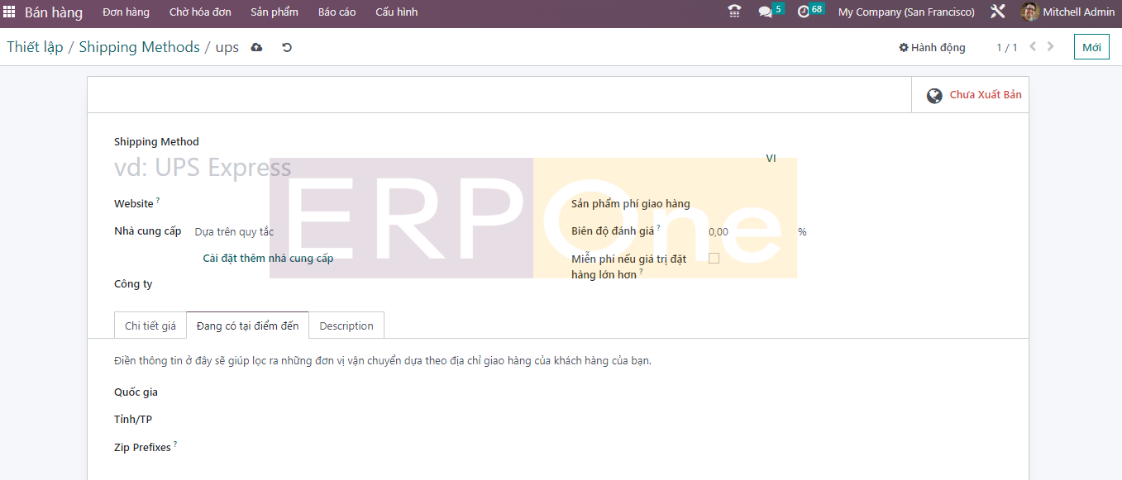Image resolution: width=1122 pixels, height=480 pixels.
Task: Open the messages chat bubble icon
Action: pos(765,12)
